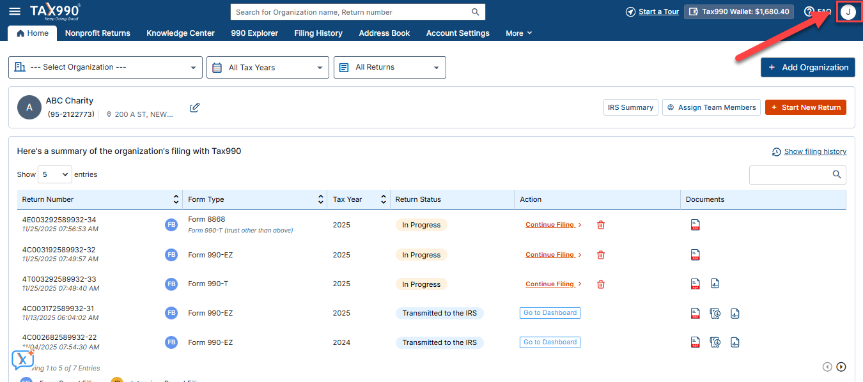The width and height of the screenshot is (863, 382).
Task: Open the J profile avatar menu
Action: click(848, 11)
